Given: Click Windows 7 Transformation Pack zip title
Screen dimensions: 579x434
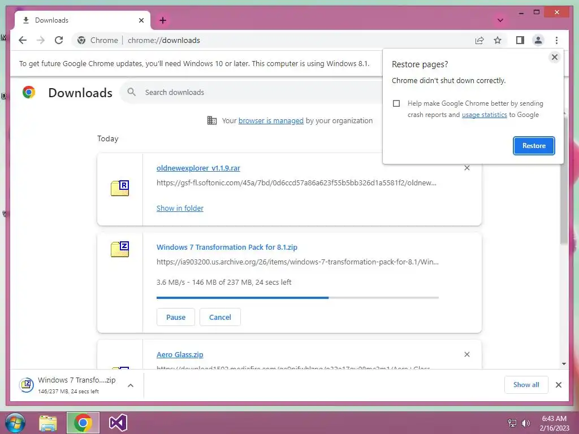Looking at the screenshot, I should [x=227, y=248].
